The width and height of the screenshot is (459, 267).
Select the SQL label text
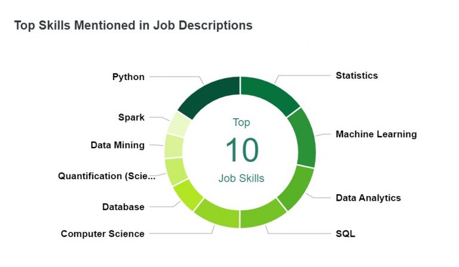coord(345,234)
